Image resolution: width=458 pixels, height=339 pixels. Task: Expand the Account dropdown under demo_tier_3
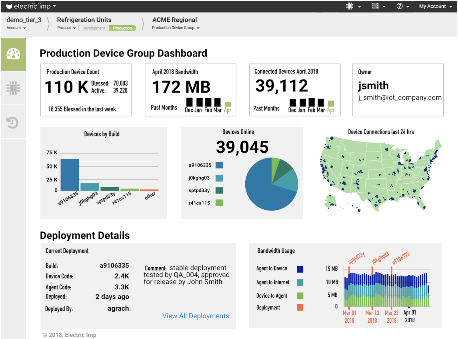tap(16, 28)
